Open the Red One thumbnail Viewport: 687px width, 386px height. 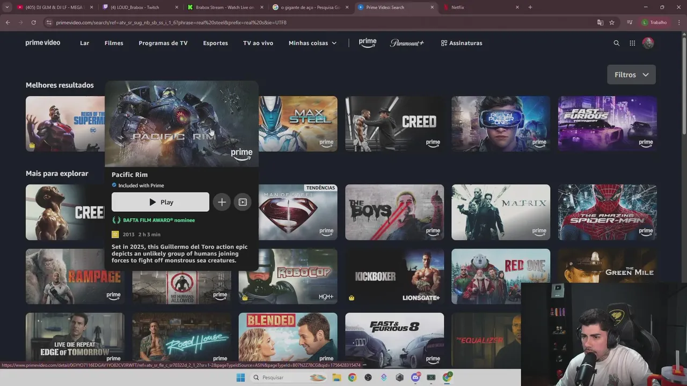coord(501,277)
